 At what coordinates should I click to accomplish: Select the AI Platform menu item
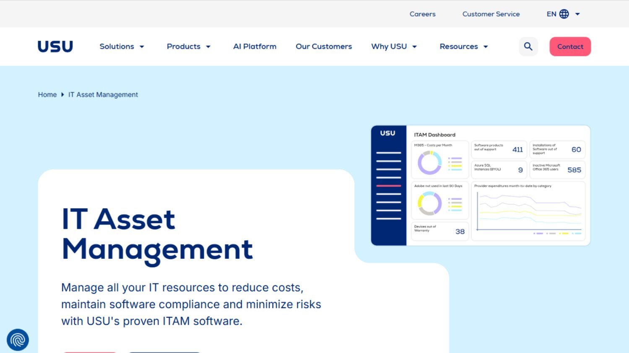point(255,46)
